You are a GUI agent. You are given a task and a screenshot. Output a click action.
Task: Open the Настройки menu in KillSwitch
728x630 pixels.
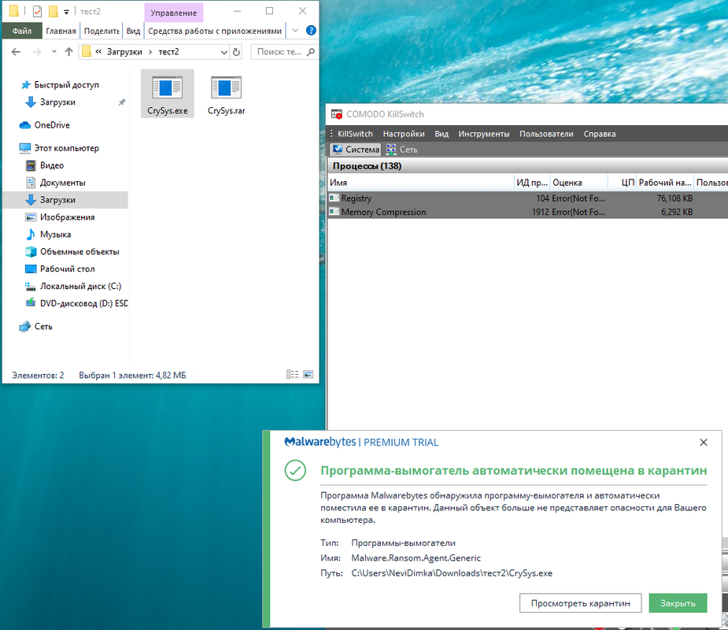(404, 134)
